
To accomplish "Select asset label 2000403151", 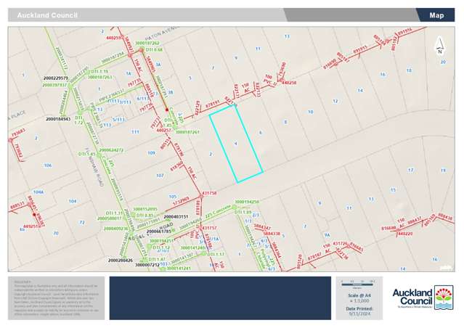I will tap(176, 216).
